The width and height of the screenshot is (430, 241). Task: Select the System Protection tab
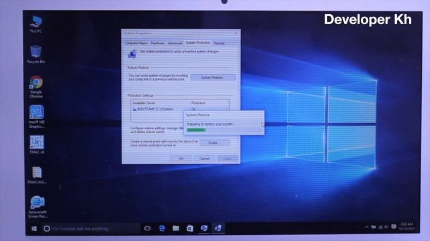(x=198, y=43)
